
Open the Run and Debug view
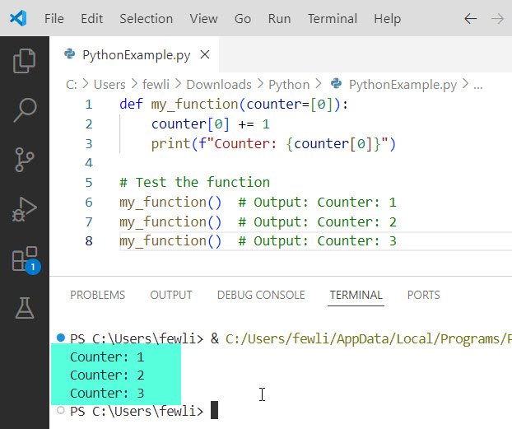coord(25,209)
